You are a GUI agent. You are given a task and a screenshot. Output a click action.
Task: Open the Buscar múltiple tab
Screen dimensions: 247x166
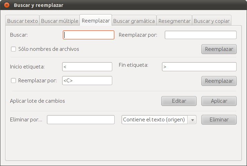click(x=59, y=21)
